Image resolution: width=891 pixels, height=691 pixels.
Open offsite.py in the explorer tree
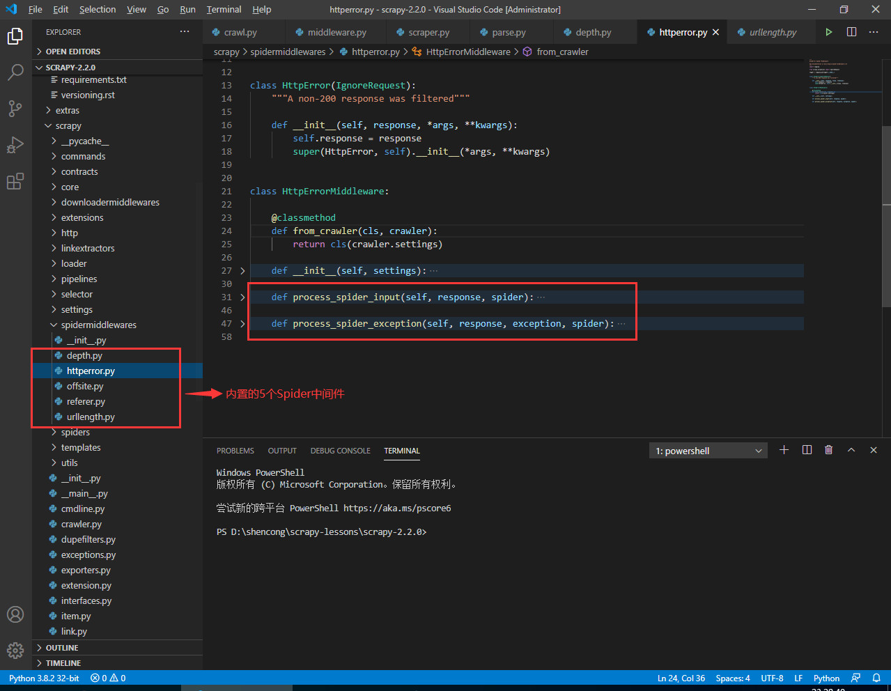pyautogui.click(x=117, y=386)
